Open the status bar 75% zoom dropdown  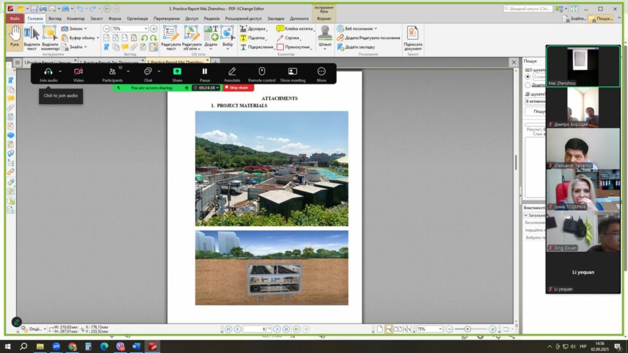pyautogui.click(x=440, y=329)
